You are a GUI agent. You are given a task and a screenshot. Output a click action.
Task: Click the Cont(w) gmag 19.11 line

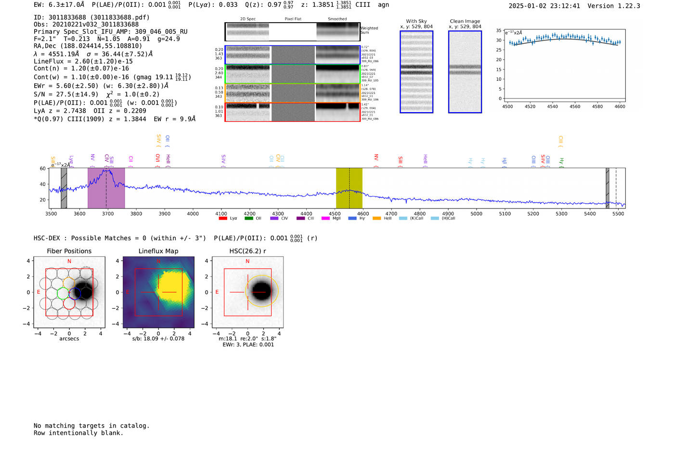pos(113,77)
